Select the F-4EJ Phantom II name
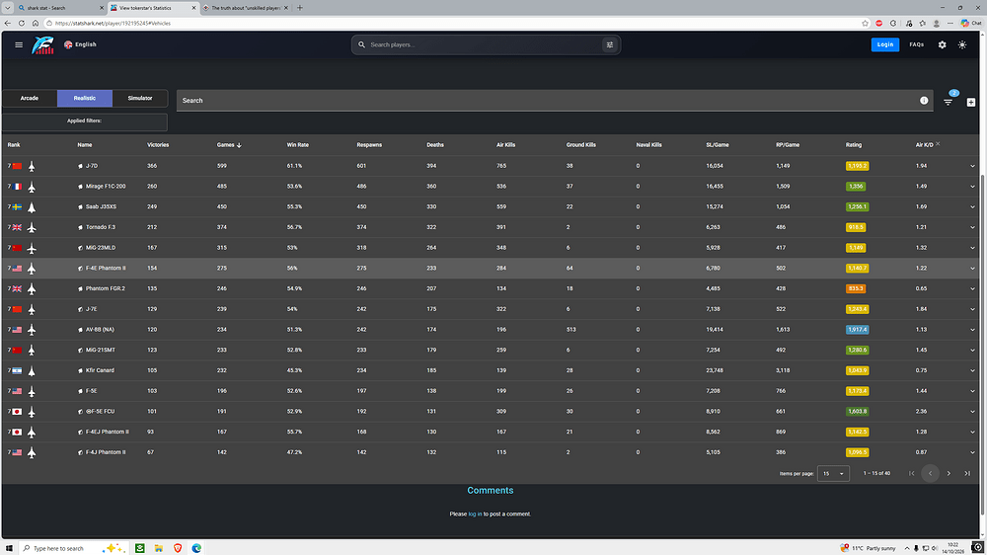This screenshot has height=555, width=987. [107, 433]
